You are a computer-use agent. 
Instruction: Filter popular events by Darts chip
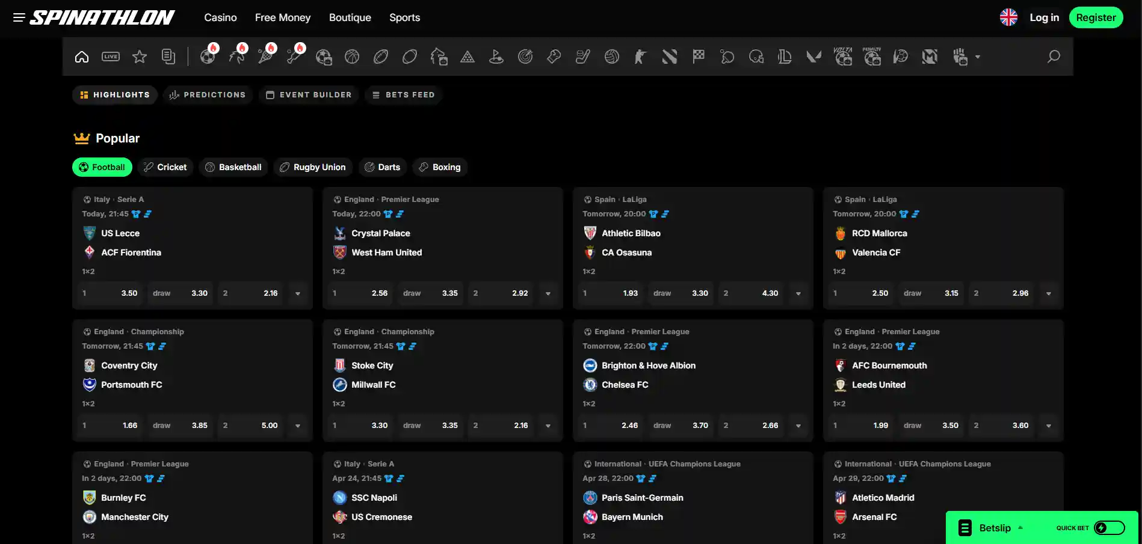[x=383, y=167]
